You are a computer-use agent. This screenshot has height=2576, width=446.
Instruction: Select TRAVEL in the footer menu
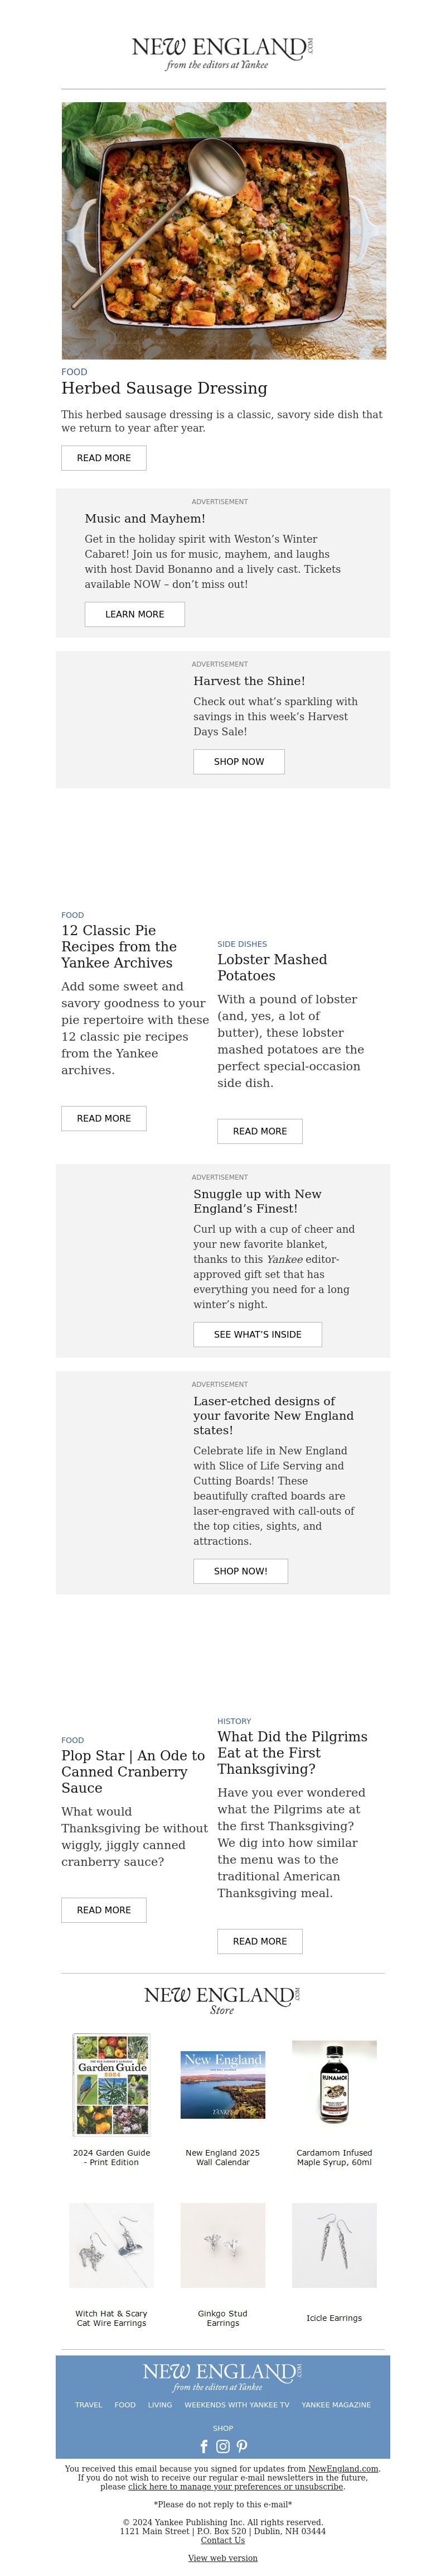click(x=89, y=2405)
